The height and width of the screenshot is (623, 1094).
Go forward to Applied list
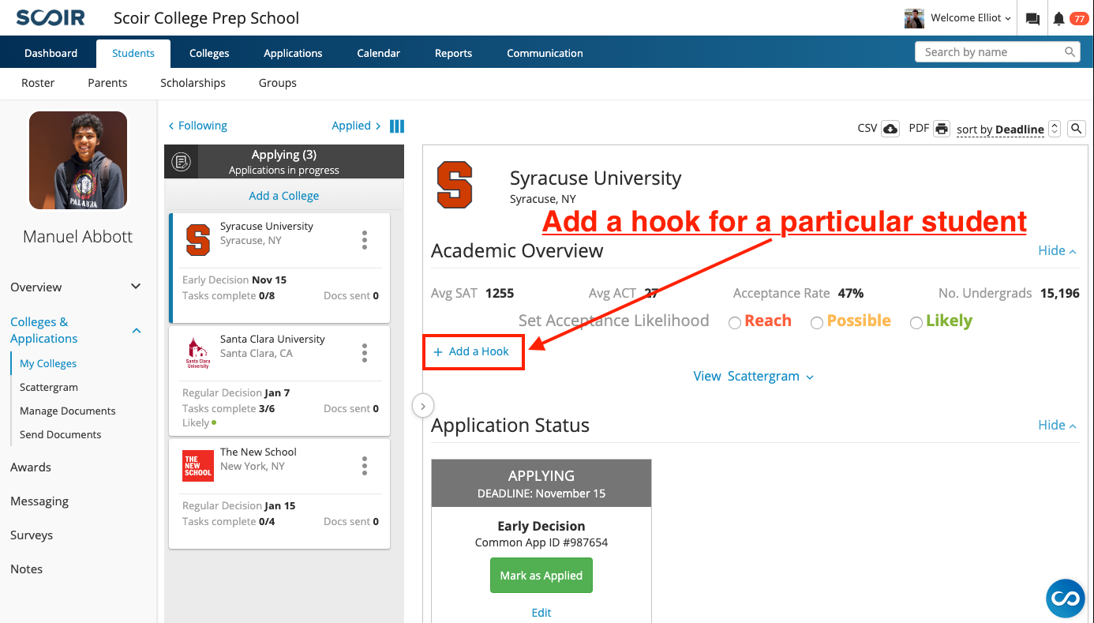point(357,126)
